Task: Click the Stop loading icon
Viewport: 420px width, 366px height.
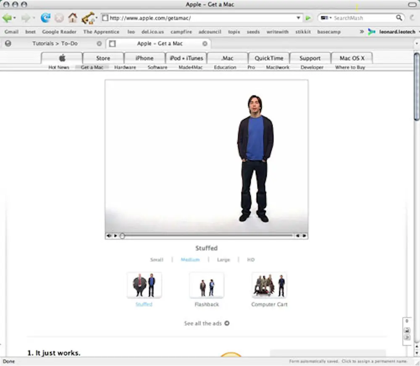Action: coord(59,18)
